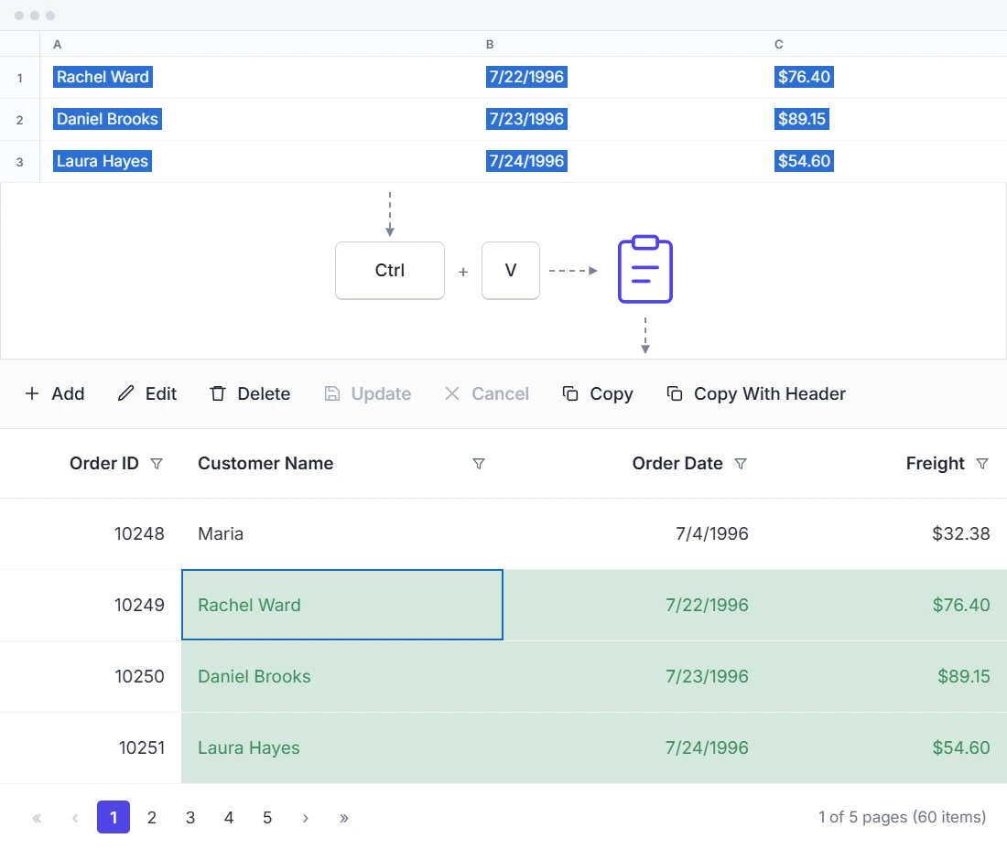Click spreadsheet cell $89.15
1007x849 pixels.
[x=802, y=119]
